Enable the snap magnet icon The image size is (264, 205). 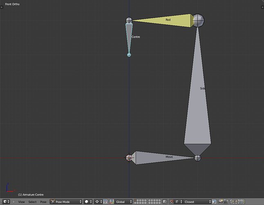pyautogui.click(x=171, y=202)
